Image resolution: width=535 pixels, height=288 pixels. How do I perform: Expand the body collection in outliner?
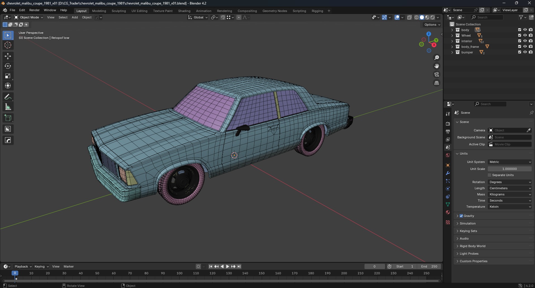[452, 30]
